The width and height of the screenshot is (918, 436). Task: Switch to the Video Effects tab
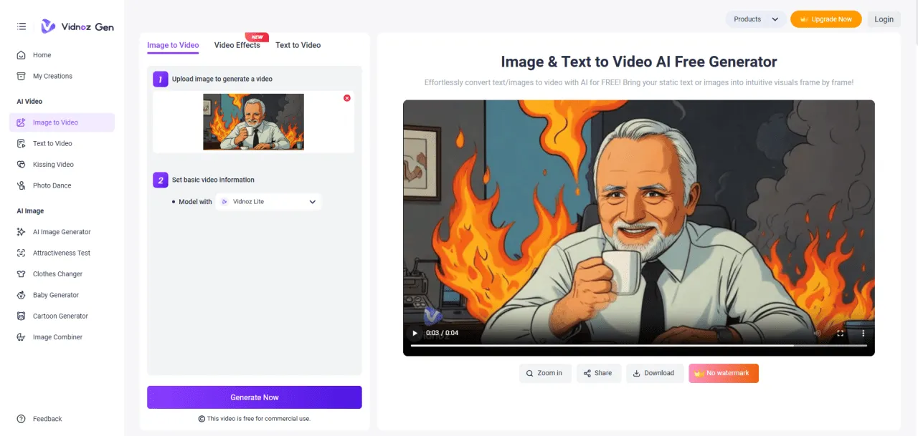coord(237,45)
